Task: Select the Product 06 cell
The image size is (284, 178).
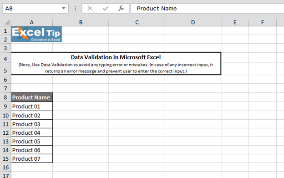Action: [32, 150]
